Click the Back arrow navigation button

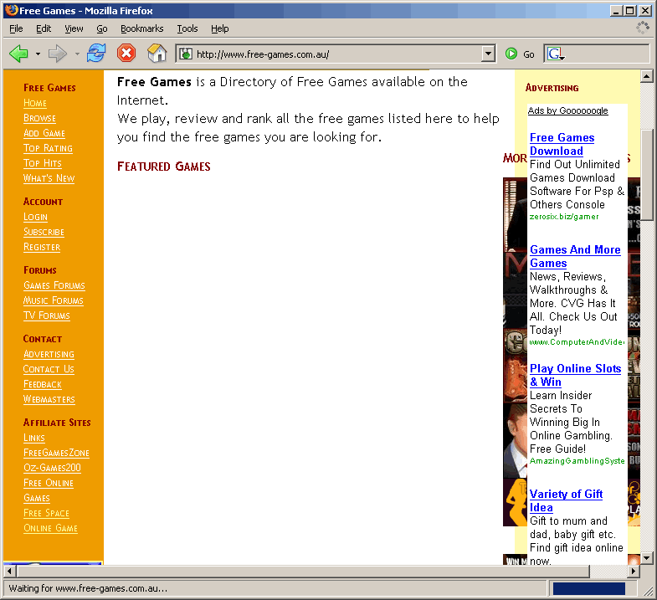click(18, 54)
